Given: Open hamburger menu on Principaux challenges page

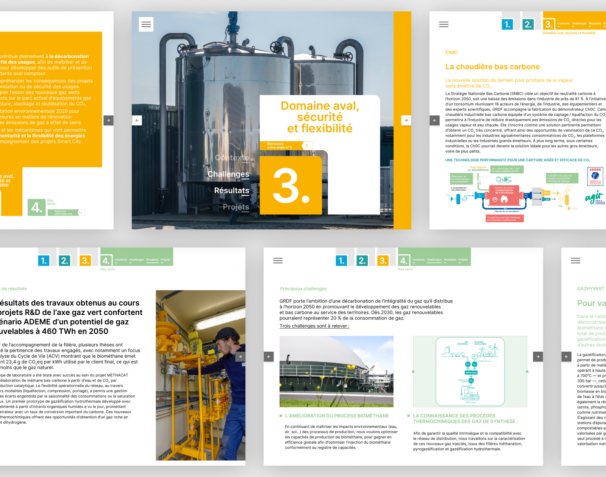Looking at the screenshot, I should [x=278, y=260].
